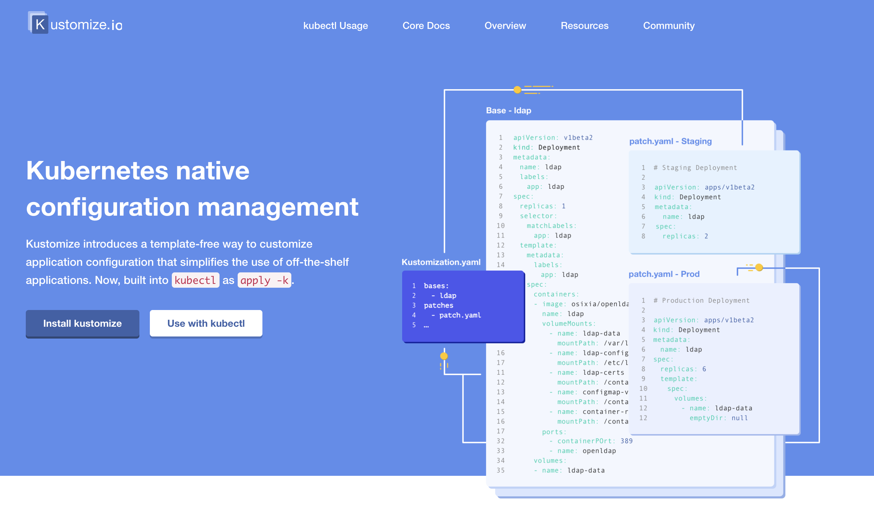Click 'name: ldap-certs' in base file
This screenshot has height=519, width=874.
(x=591, y=372)
